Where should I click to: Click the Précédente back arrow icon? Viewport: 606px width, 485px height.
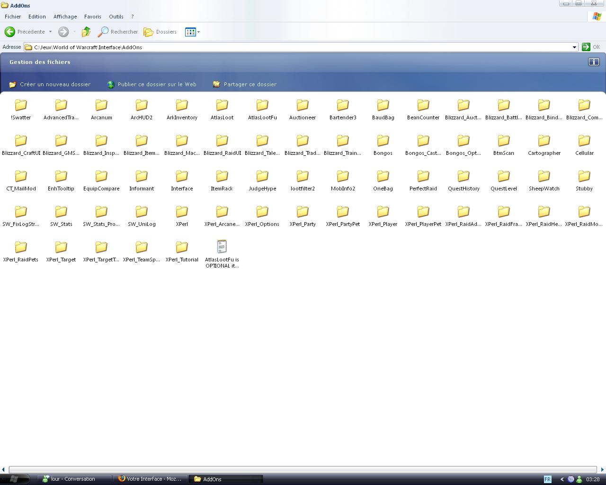(10, 32)
